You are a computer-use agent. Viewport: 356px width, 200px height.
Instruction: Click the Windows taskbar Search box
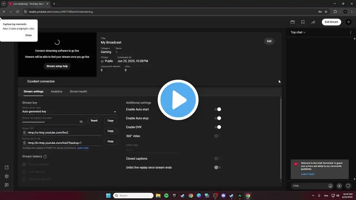133,196
